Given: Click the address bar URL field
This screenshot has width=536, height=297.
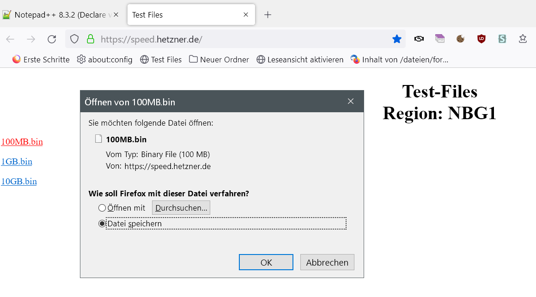Looking at the screenshot, I should pos(240,39).
